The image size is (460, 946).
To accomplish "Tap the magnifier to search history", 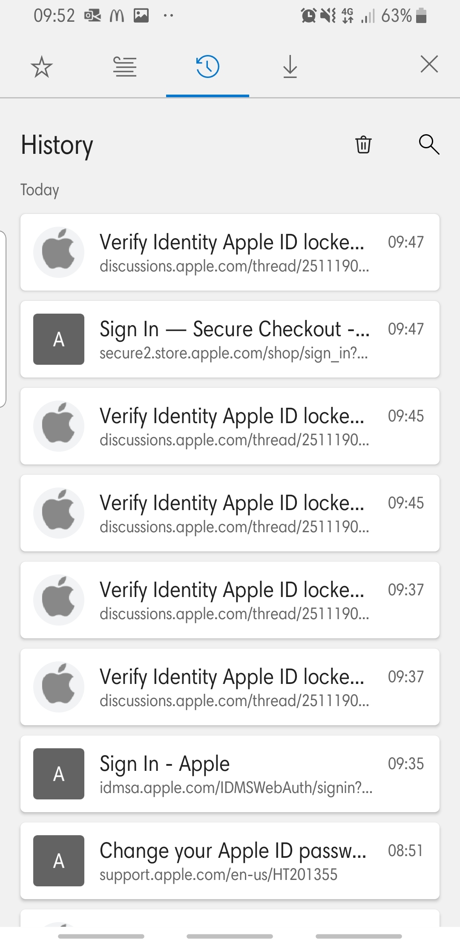I will (429, 144).
